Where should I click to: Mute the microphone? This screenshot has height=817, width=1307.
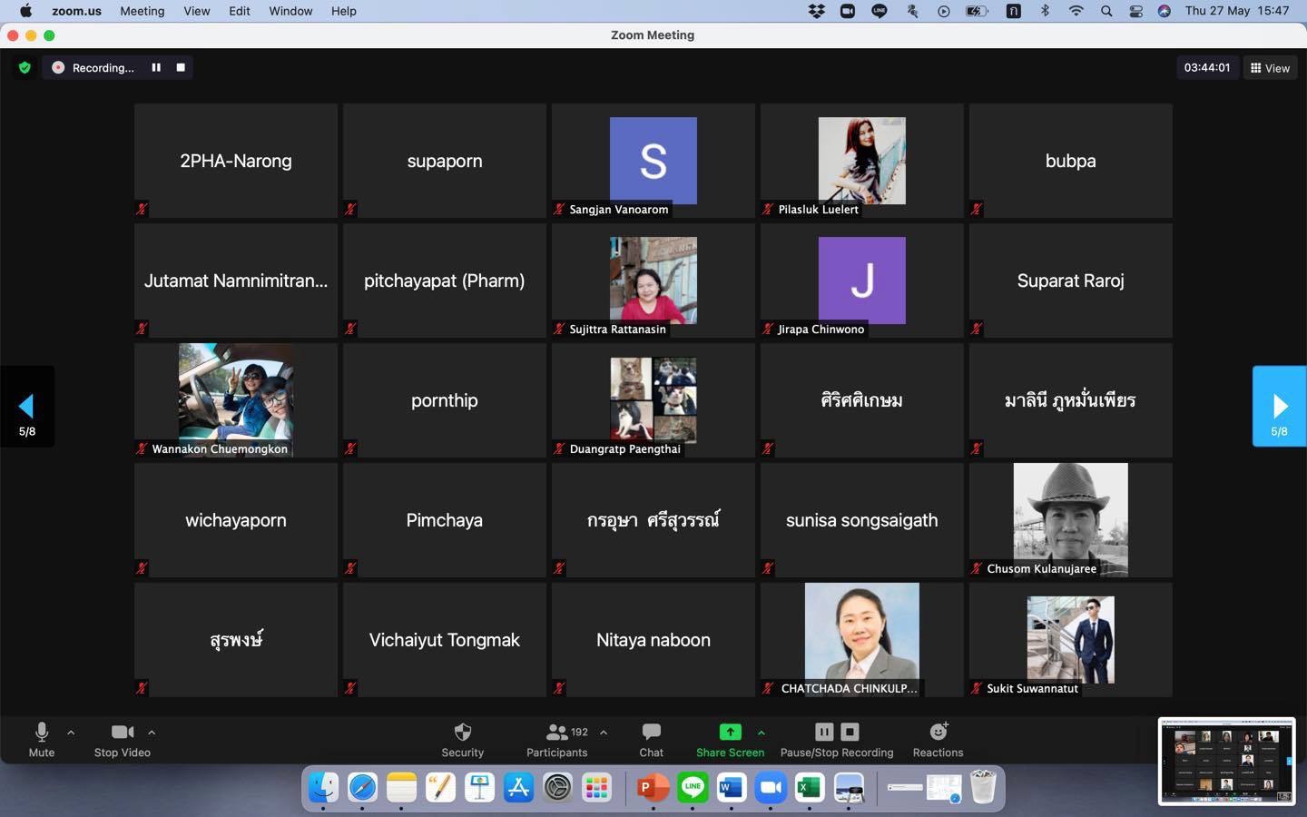coord(41,739)
